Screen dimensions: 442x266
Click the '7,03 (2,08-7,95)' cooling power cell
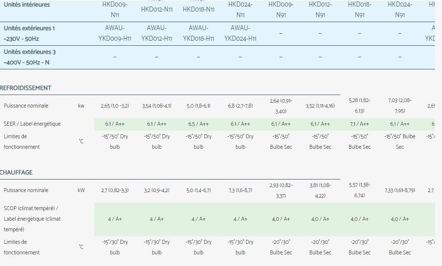pos(400,106)
